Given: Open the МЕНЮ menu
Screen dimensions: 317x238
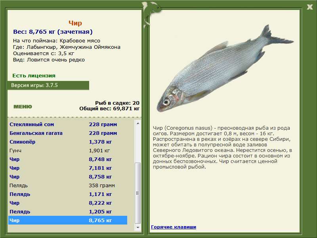Looking at the screenshot, I should coord(23,107).
